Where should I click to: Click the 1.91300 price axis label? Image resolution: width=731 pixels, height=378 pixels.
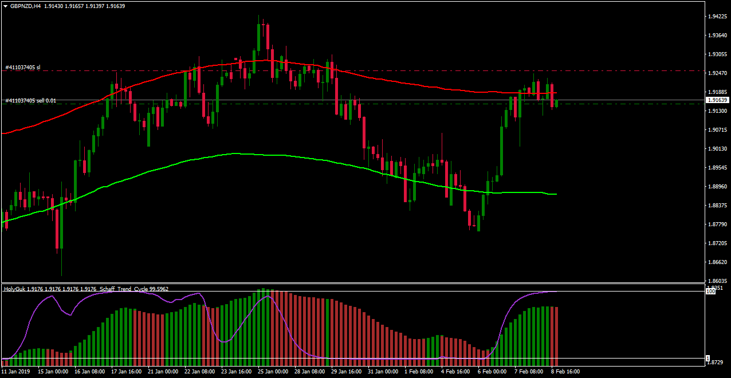point(718,111)
